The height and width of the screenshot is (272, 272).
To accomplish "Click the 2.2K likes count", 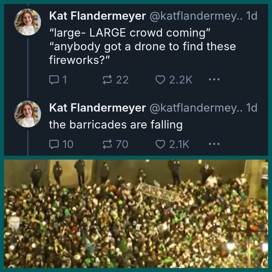I will (181, 80).
